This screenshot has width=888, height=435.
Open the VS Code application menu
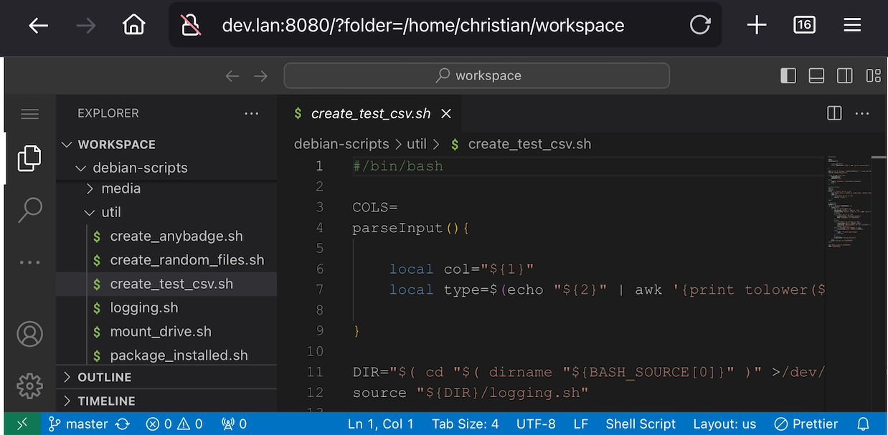29,114
